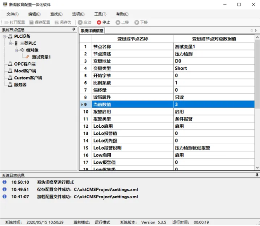Select the value cell 只读
The height and width of the screenshot is (226, 260).
214,97
